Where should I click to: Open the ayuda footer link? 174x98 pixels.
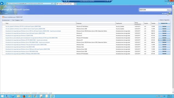[x=51, y=93]
